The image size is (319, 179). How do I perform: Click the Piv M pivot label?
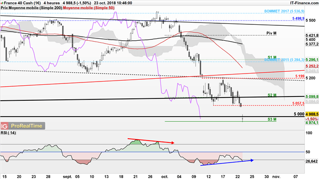[x=272, y=33]
